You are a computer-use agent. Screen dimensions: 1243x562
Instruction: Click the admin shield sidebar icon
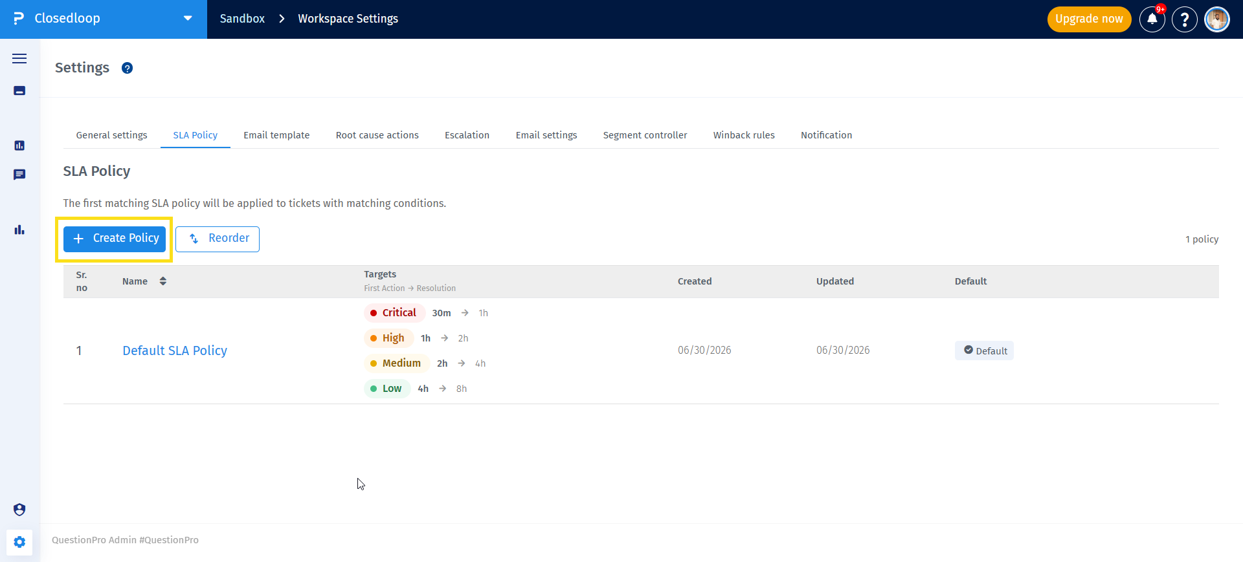tap(19, 510)
